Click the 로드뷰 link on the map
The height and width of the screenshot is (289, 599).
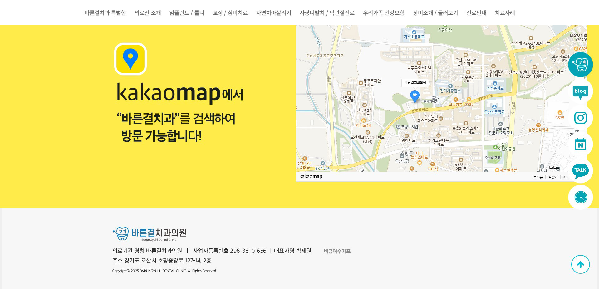pos(538,177)
